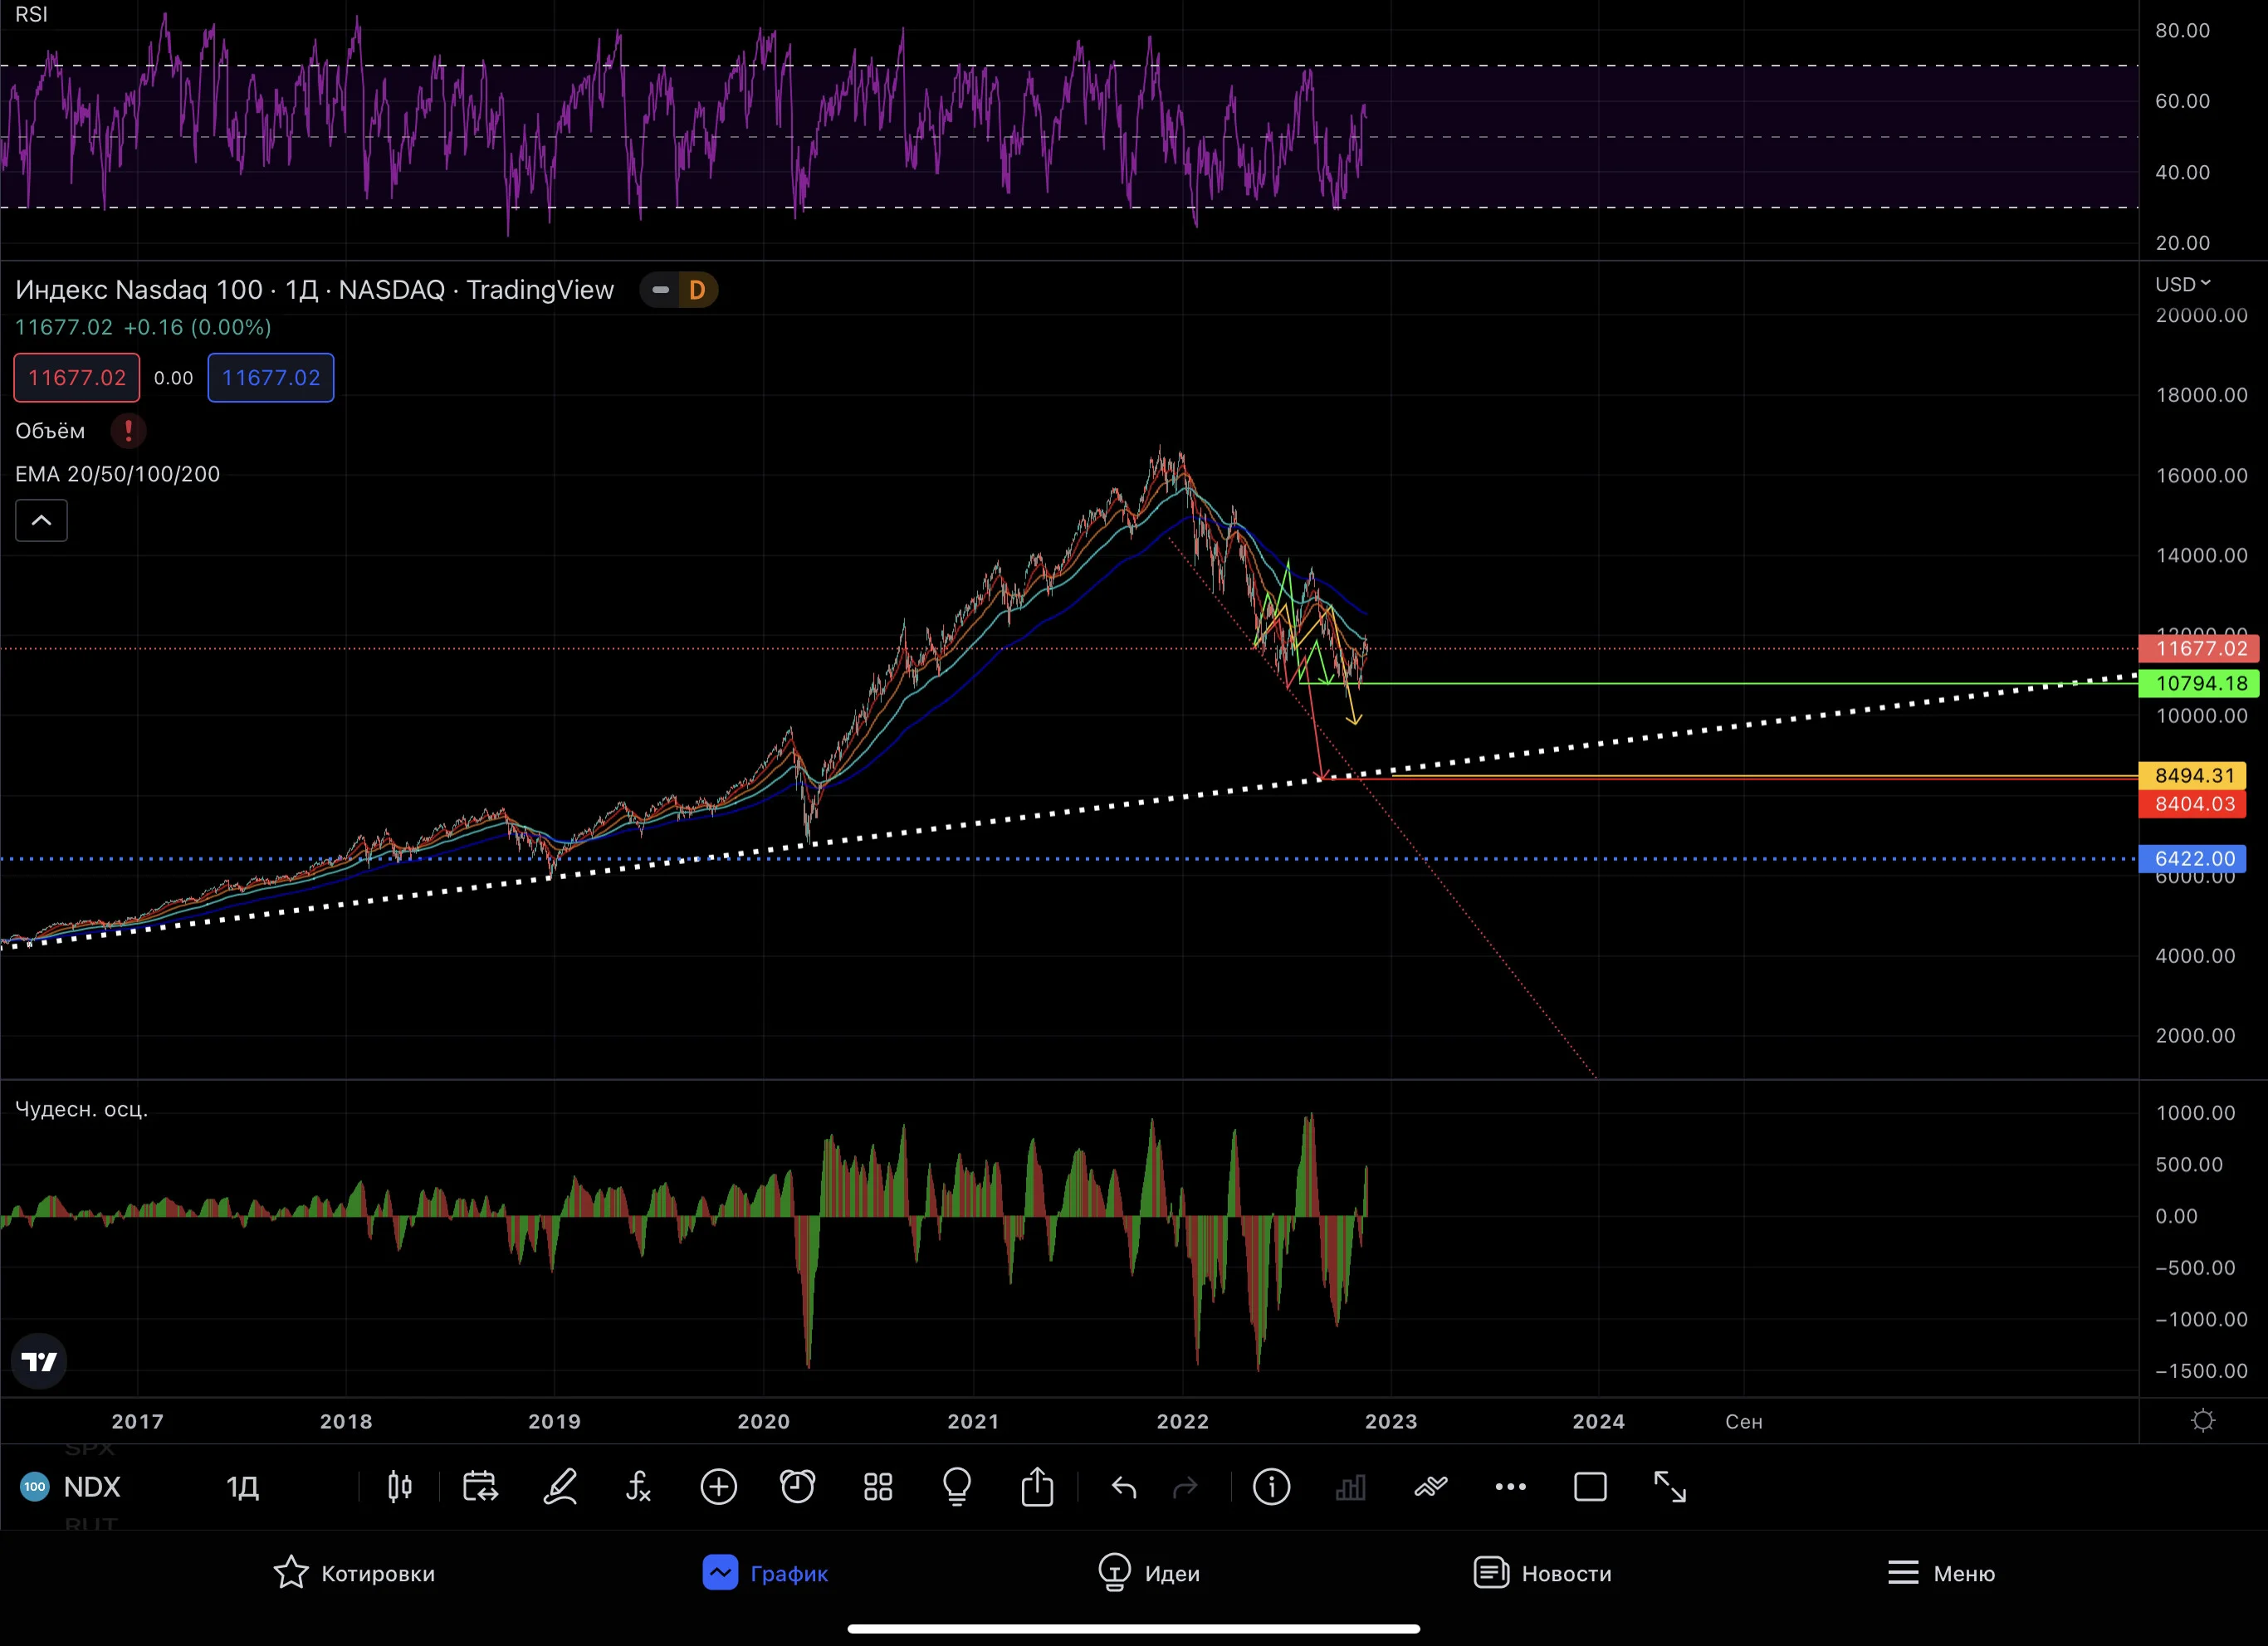
Task: Tap the red exclamation warning next to Объём
Action: pyautogui.click(x=128, y=431)
